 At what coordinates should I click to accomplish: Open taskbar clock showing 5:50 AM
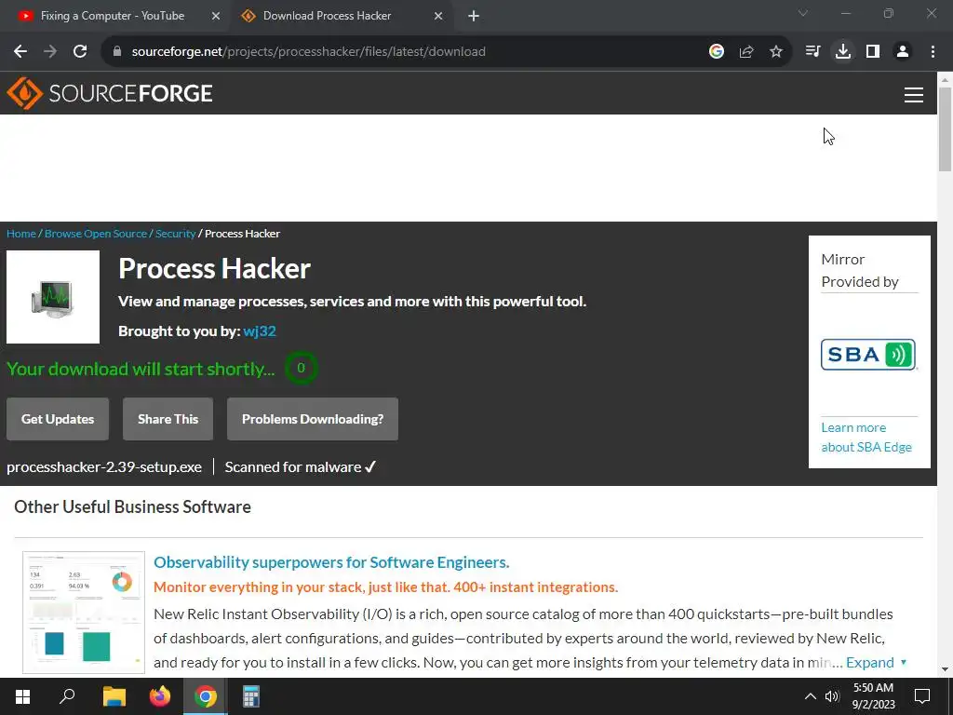873,696
